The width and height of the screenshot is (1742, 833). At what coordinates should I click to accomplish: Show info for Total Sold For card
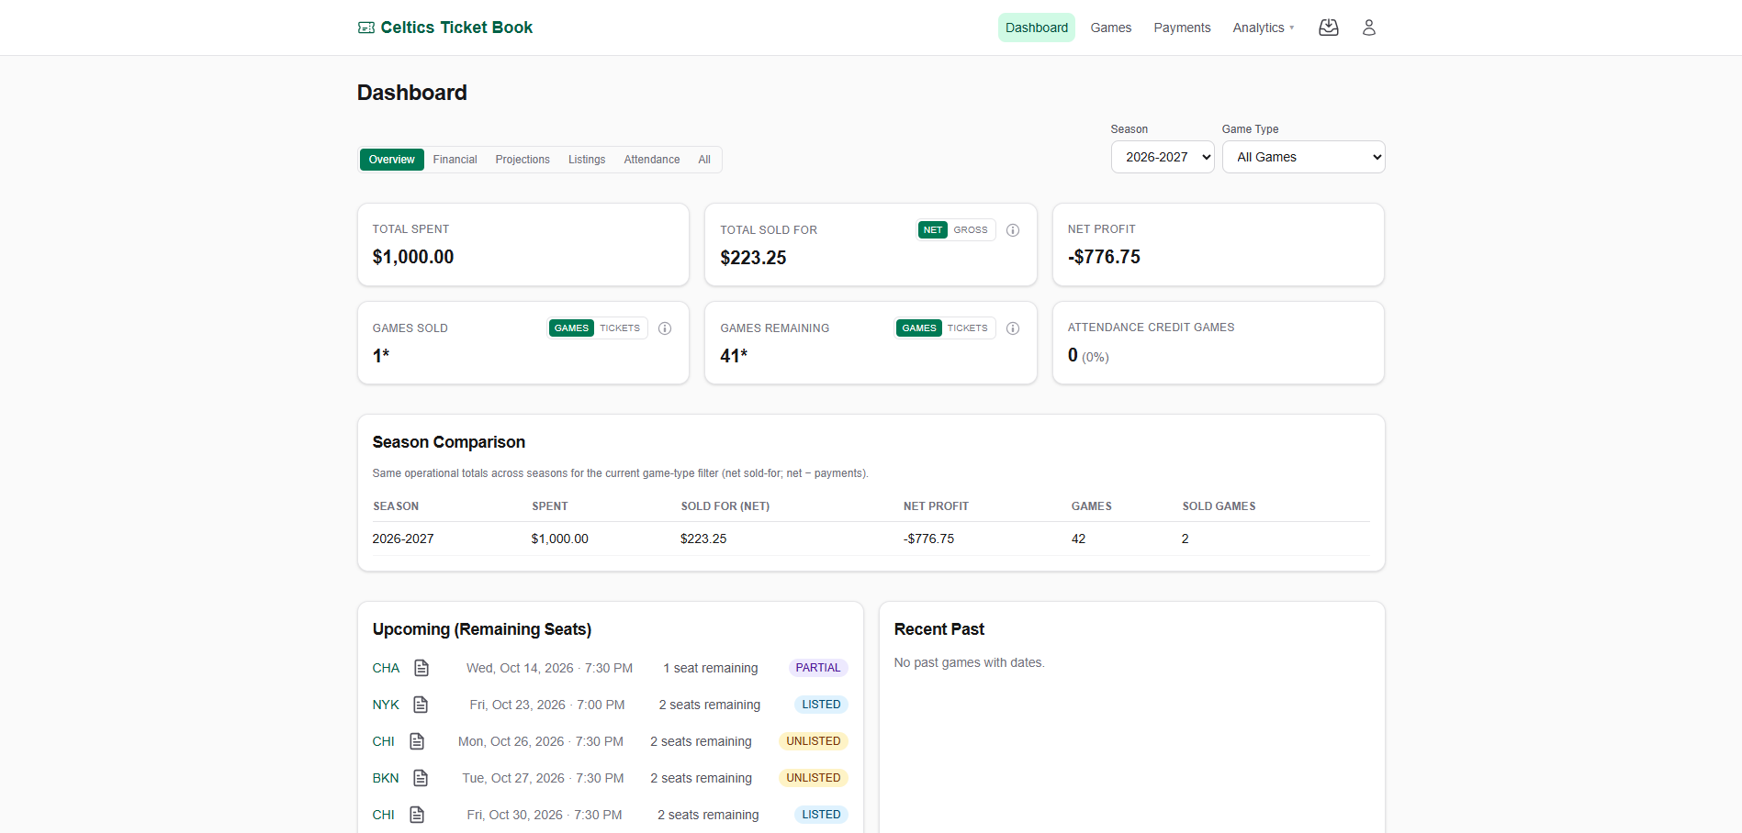pos(1013,230)
